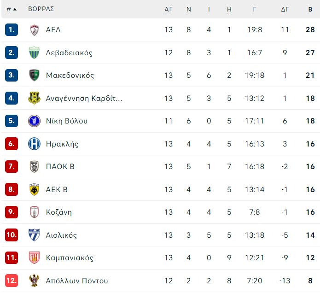The width and height of the screenshot is (320, 293).
Task: Sort standings by the Β points column
Action: 310,9
